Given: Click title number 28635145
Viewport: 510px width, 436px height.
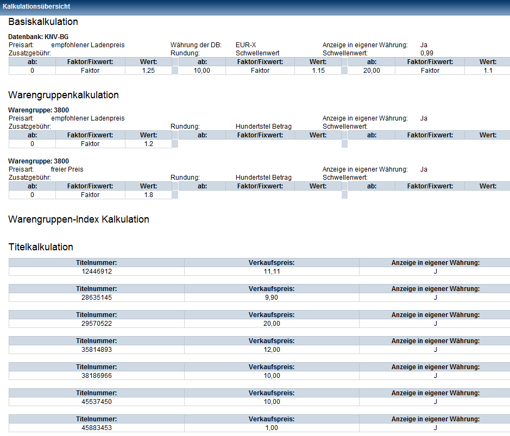Looking at the screenshot, I should pyautogui.click(x=97, y=298).
